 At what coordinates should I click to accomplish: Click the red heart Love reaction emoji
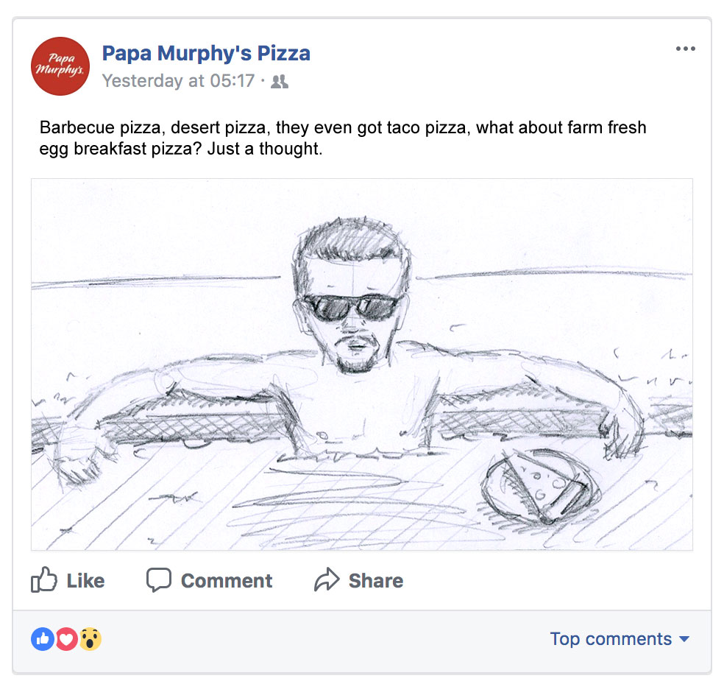click(66, 639)
